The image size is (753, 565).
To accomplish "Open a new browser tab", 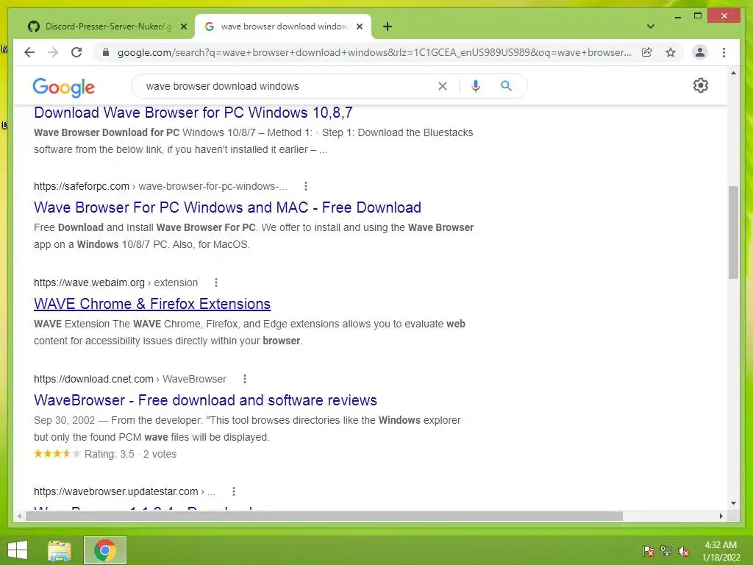I will click(388, 26).
